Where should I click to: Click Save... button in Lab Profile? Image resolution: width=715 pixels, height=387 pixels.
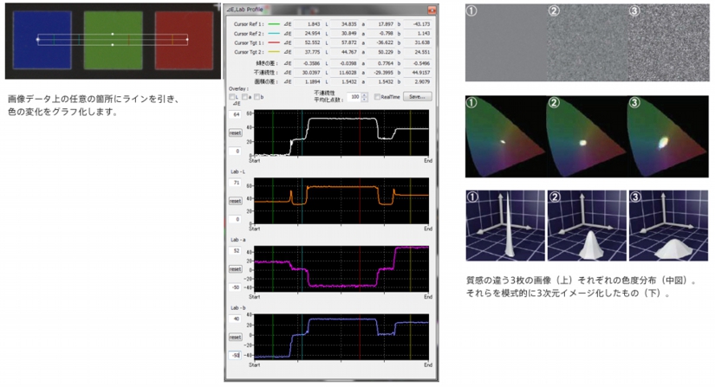[417, 97]
